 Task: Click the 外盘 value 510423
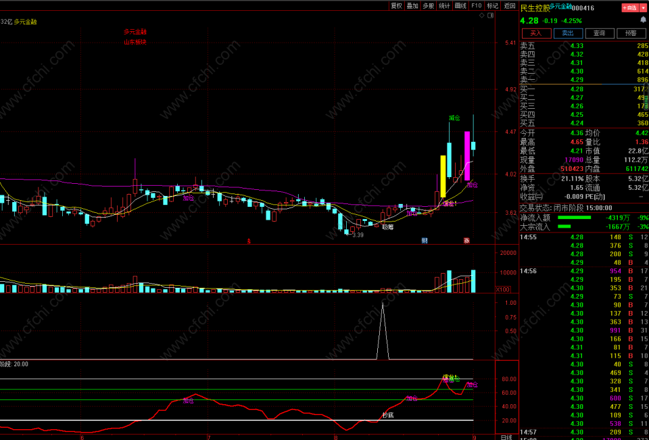[x=572, y=169]
